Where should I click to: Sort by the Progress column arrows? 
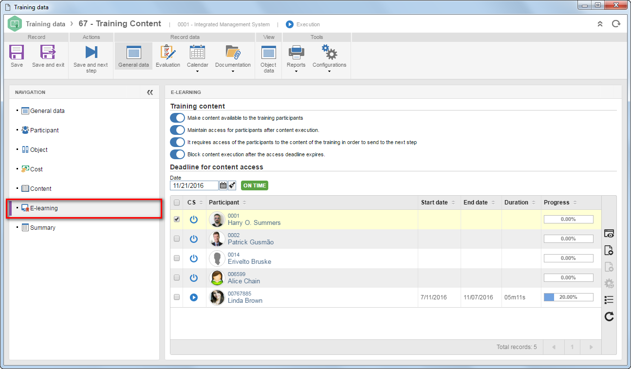(x=575, y=203)
